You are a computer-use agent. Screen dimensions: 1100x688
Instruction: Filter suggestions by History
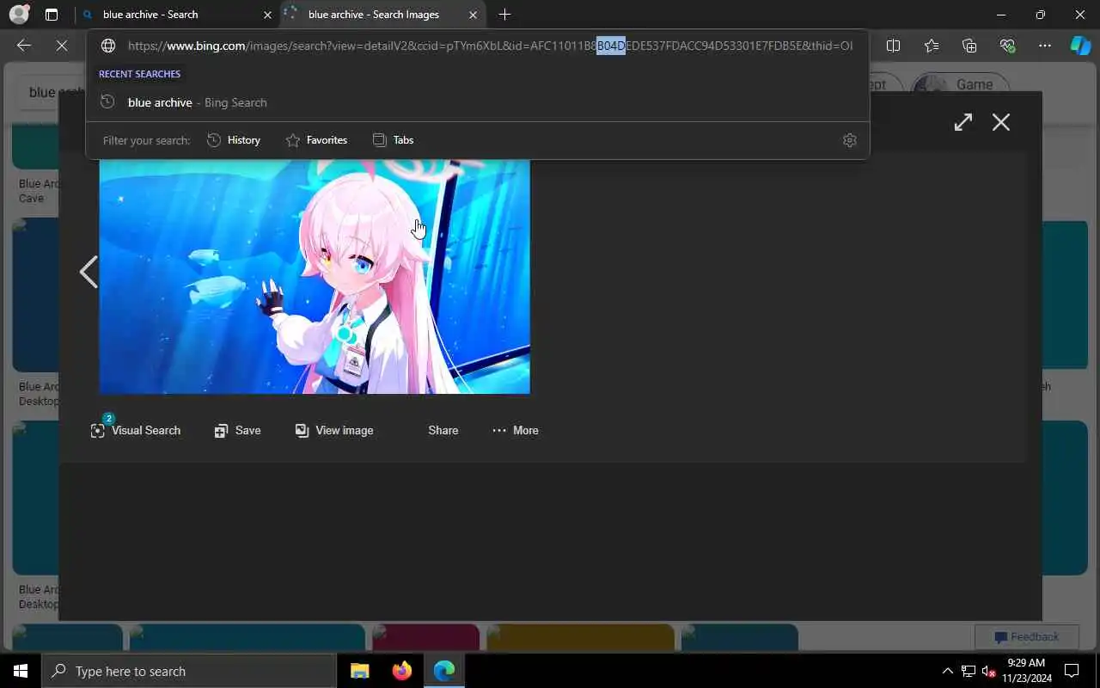(x=234, y=140)
